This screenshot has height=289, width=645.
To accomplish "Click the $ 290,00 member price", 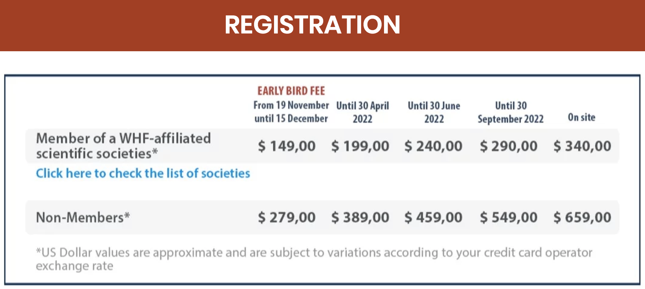I will 508,146.
